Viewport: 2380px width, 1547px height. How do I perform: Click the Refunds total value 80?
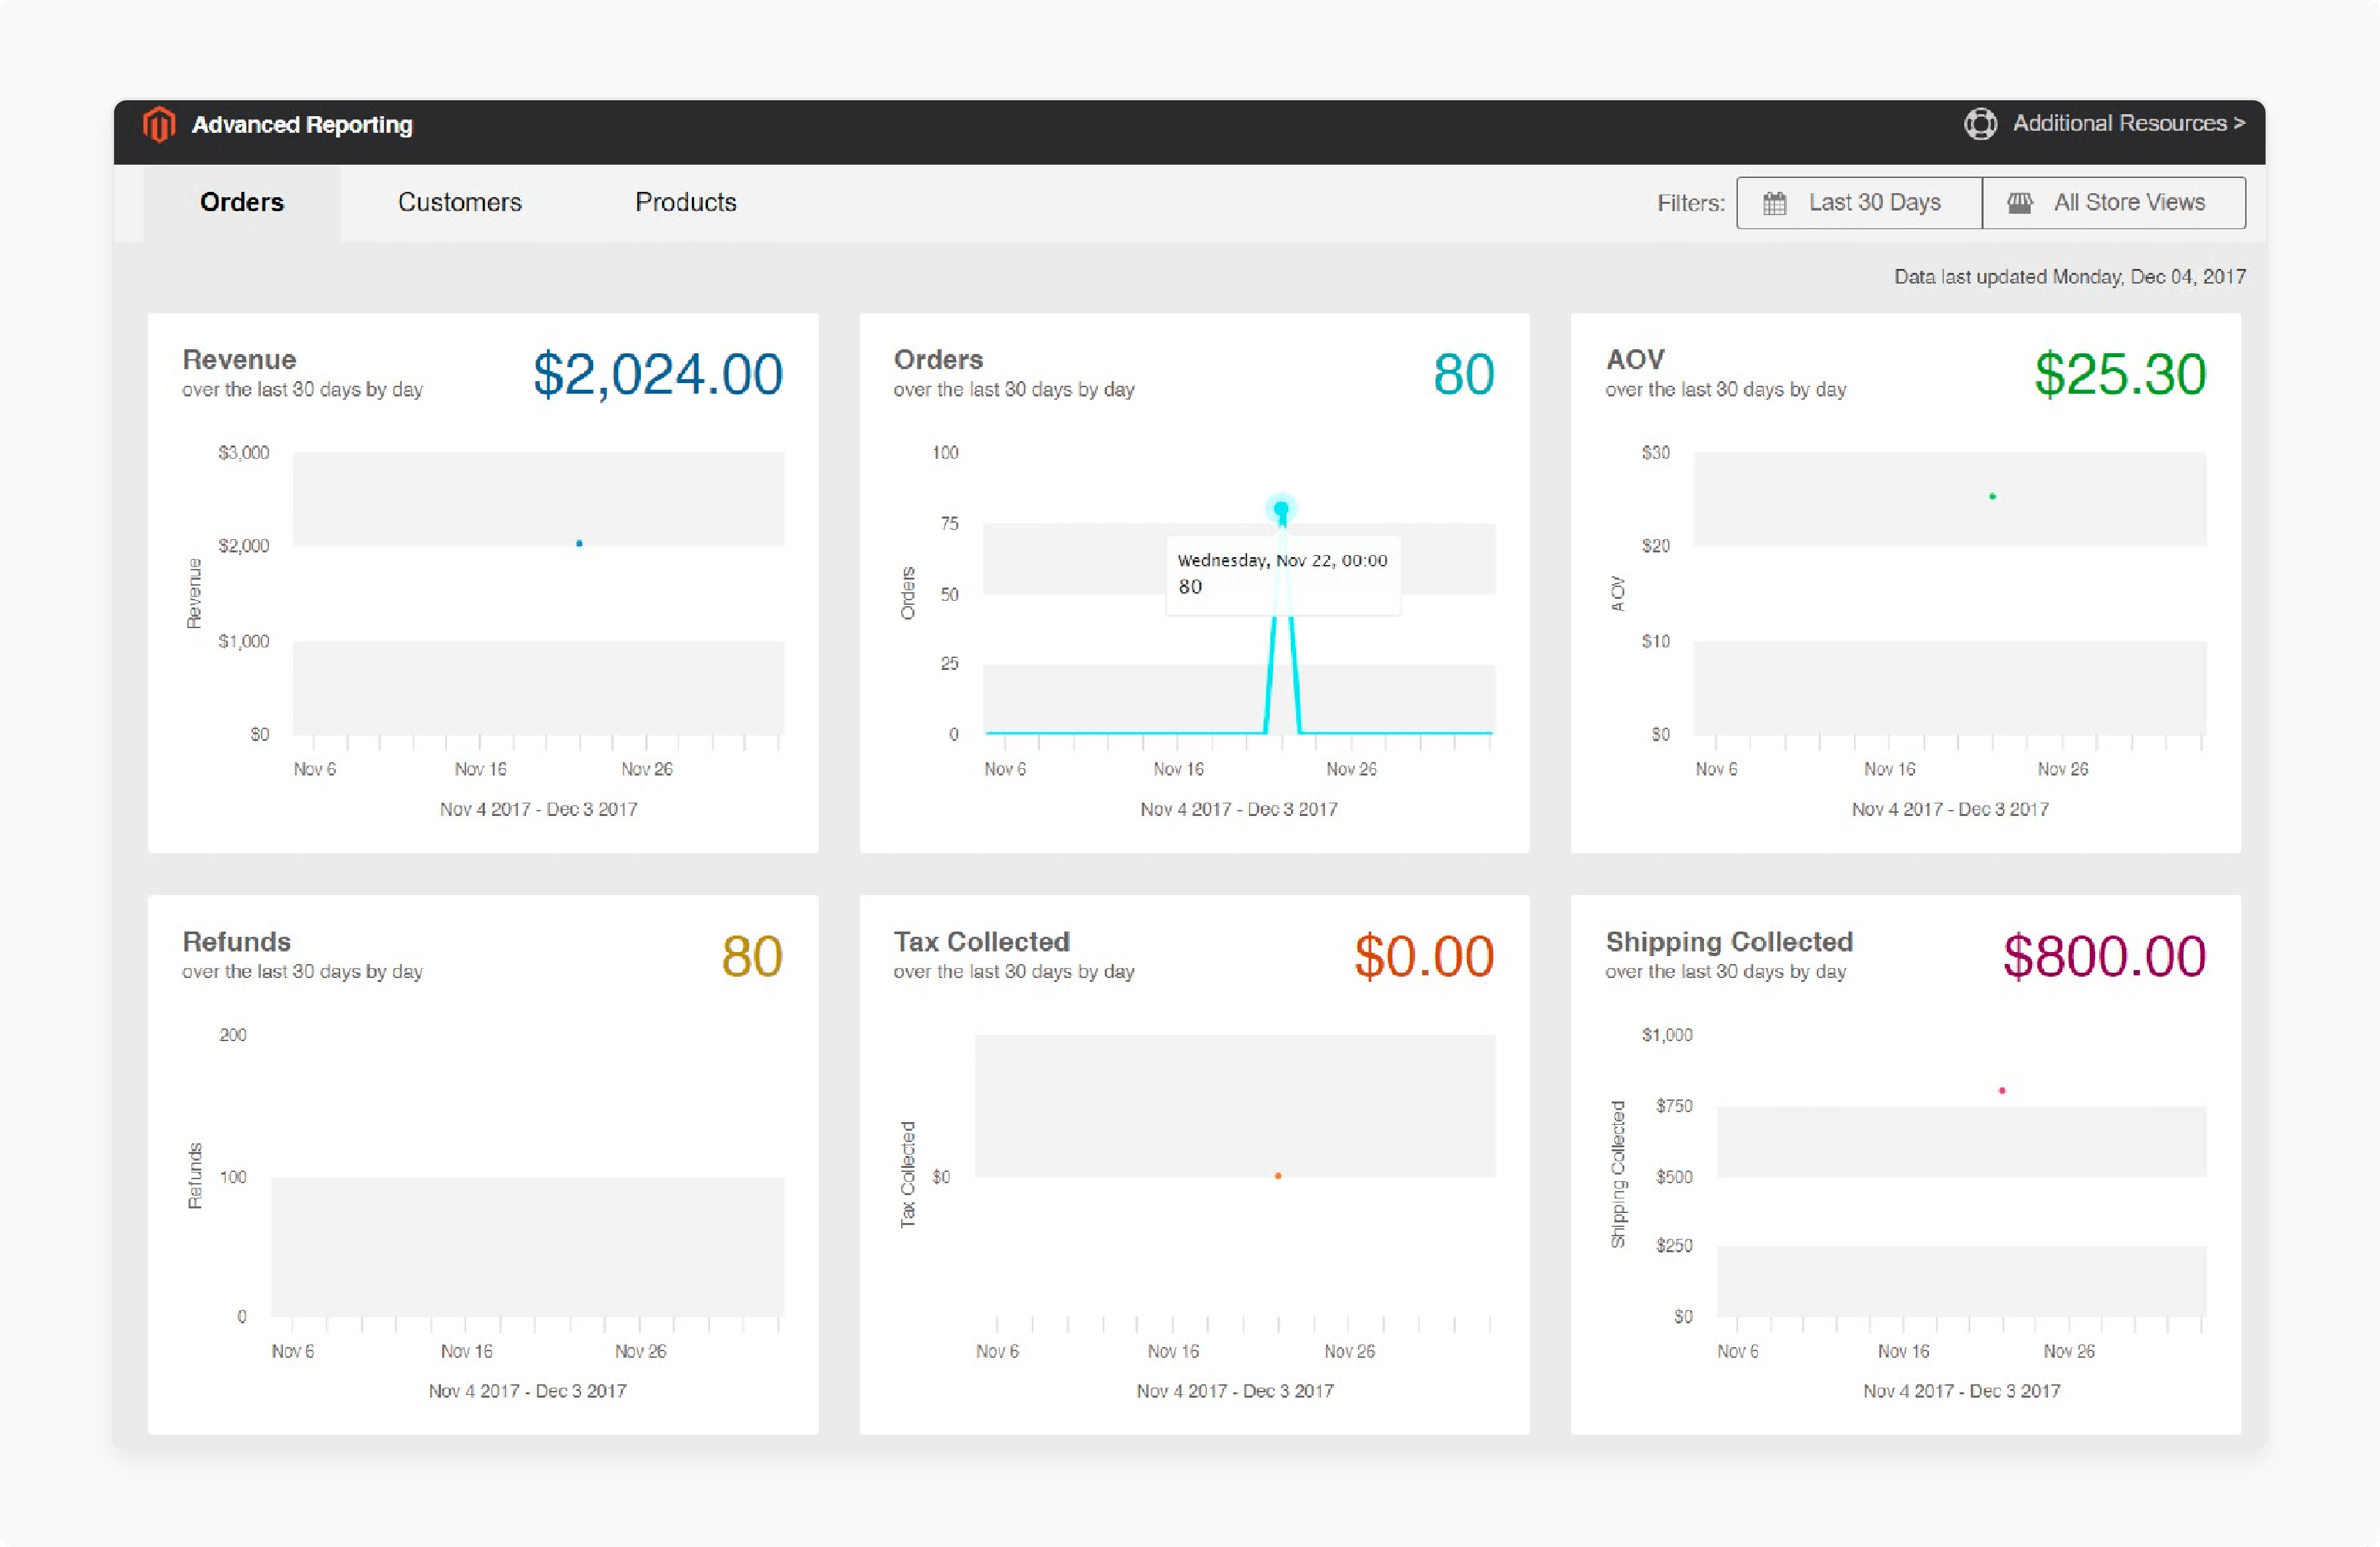[x=752, y=956]
